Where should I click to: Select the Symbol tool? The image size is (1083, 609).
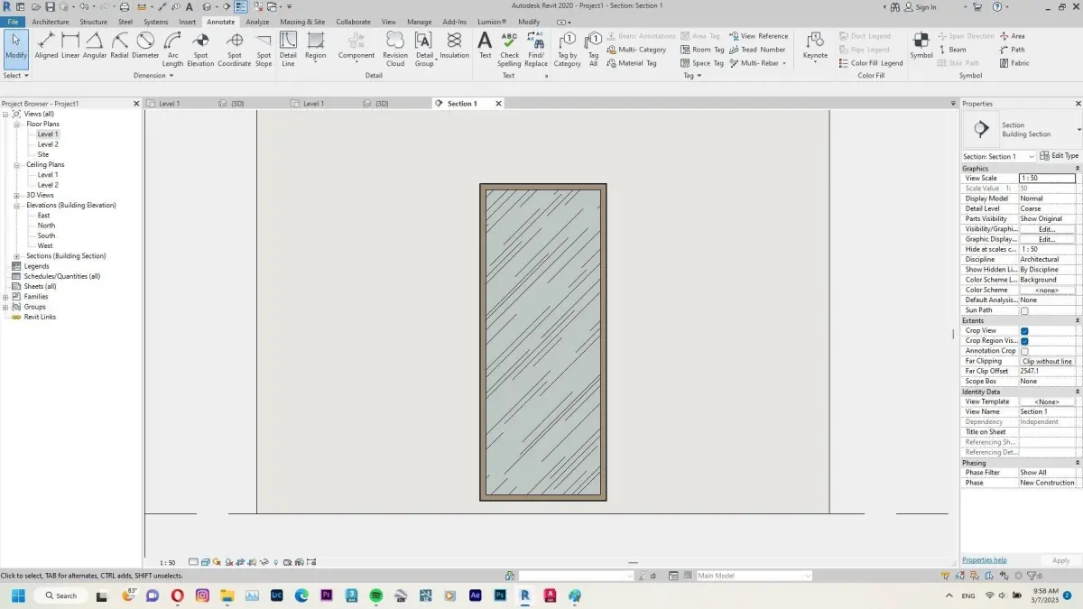[921, 47]
